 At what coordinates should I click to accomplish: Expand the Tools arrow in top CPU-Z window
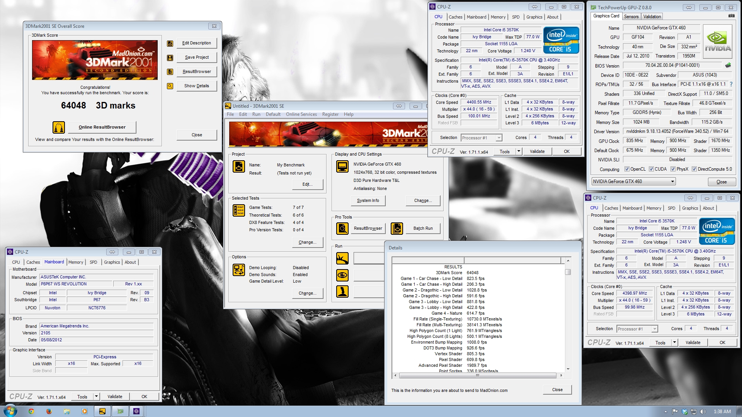click(519, 151)
